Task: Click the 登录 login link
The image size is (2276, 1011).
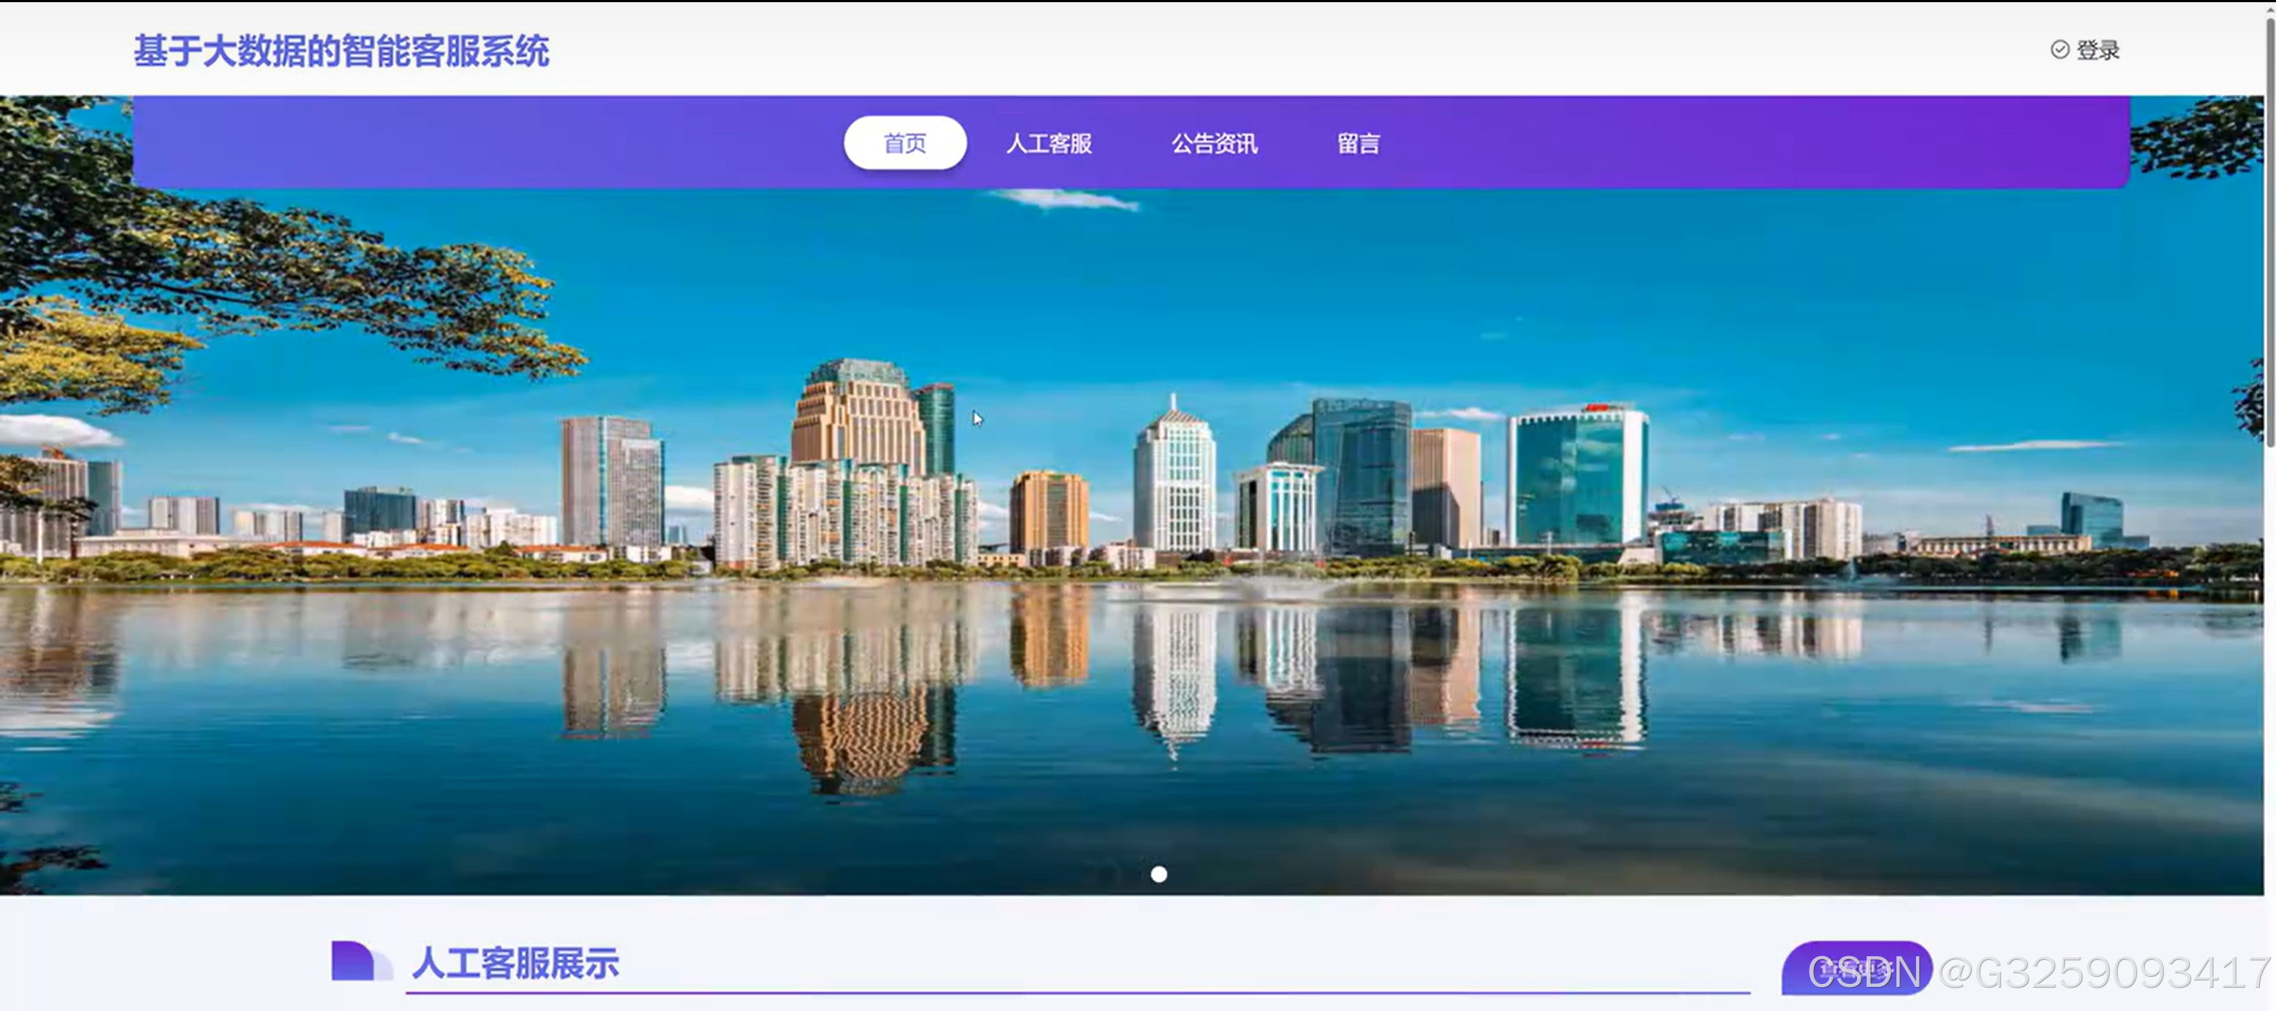Action: pos(2096,50)
